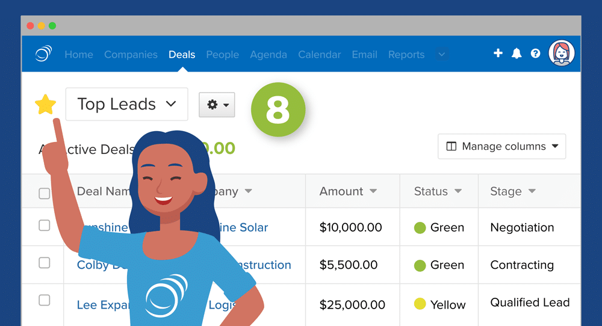Image resolution: width=602 pixels, height=326 pixels.
Task: Click the yellow status dot
Action: coord(420,304)
